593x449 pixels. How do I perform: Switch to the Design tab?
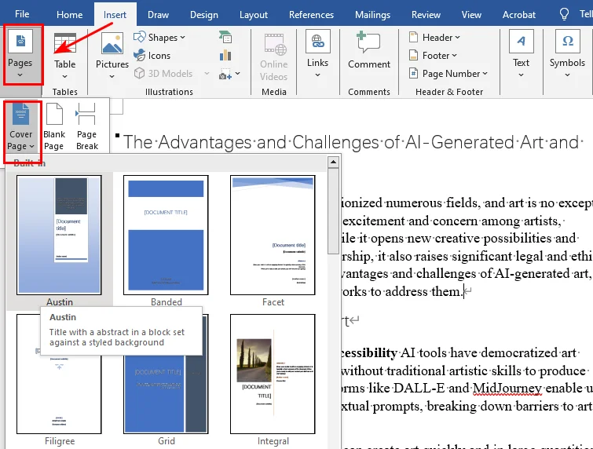204,15
